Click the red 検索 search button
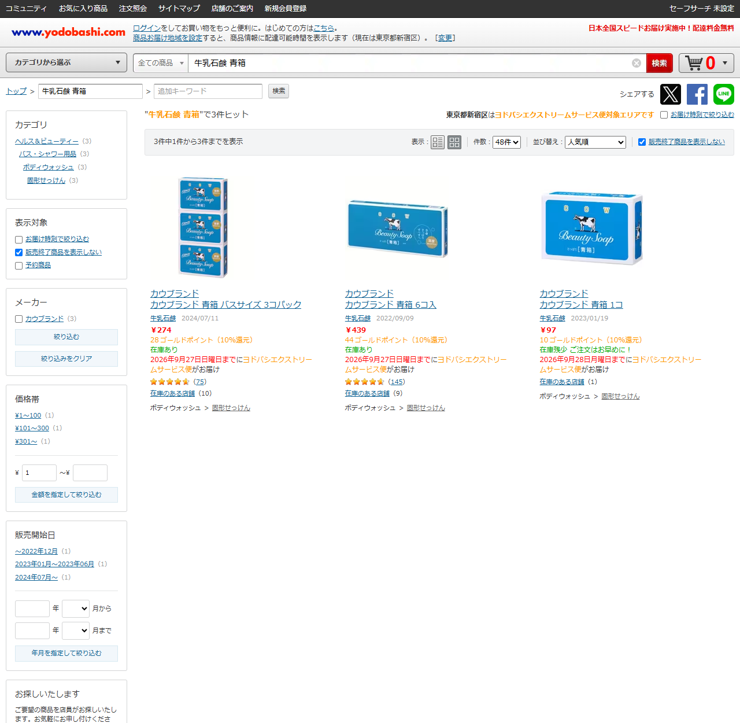740x723 pixels. pos(660,63)
